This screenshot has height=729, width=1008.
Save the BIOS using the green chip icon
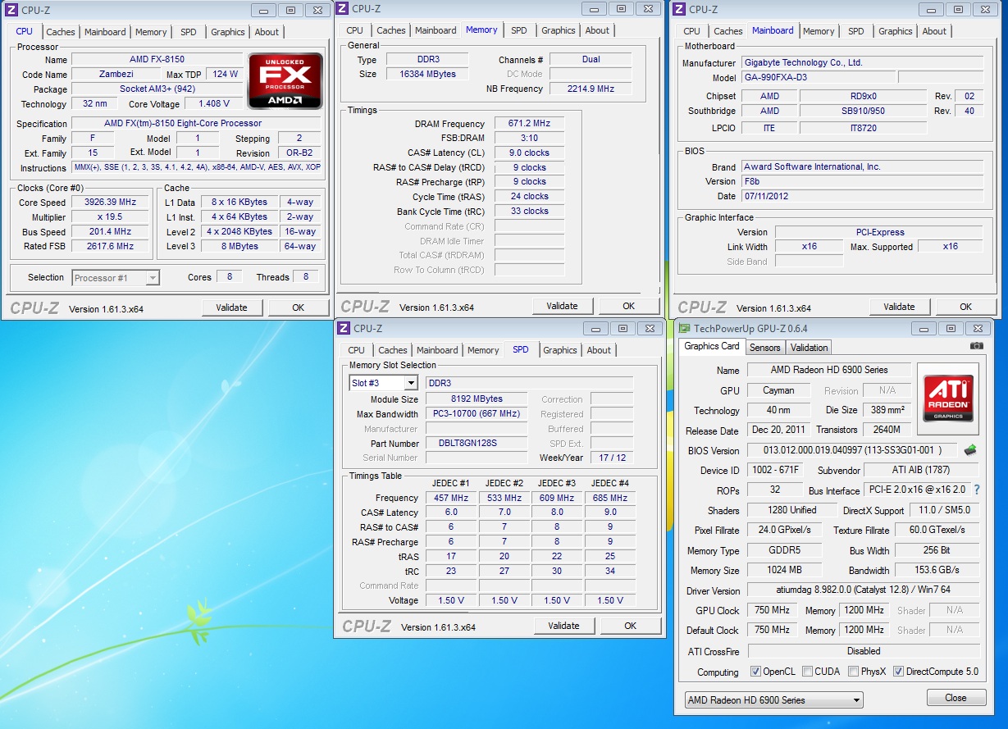pyautogui.click(x=969, y=450)
